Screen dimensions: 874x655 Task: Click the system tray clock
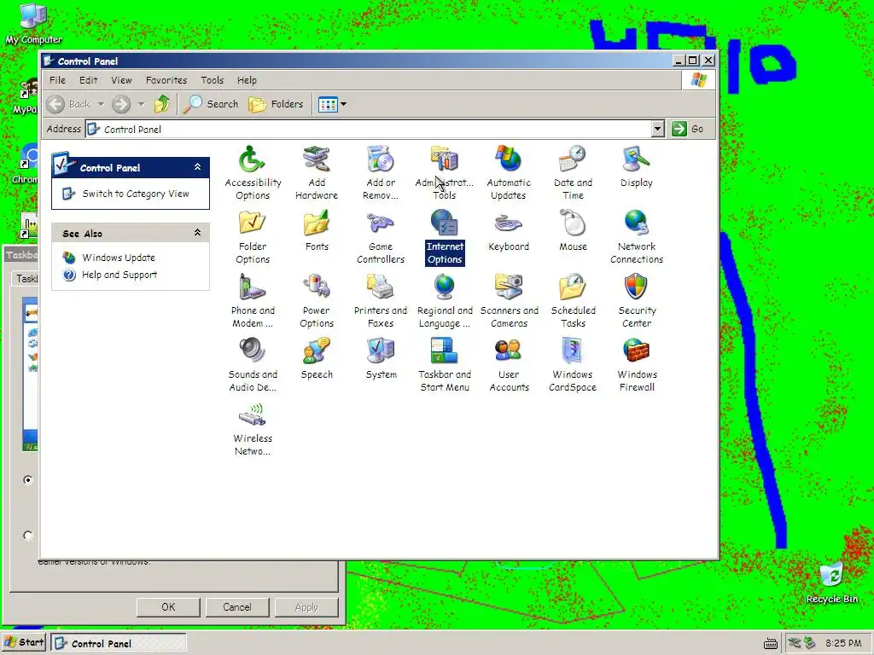843,643
